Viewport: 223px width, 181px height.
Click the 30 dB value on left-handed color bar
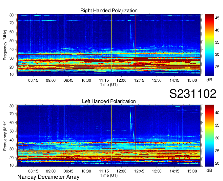(217, 138)
